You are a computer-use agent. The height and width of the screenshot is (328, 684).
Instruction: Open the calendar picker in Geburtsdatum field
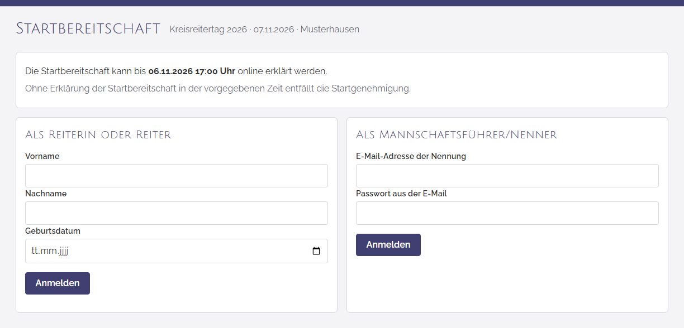pyautogui.click(x=316, y=251)
